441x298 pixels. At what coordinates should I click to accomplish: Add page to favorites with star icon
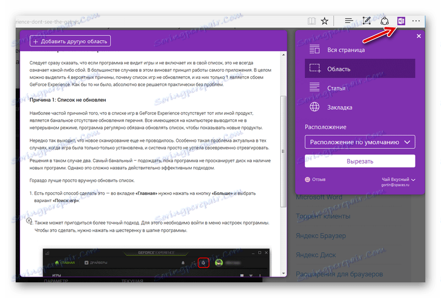coord(324,21)
